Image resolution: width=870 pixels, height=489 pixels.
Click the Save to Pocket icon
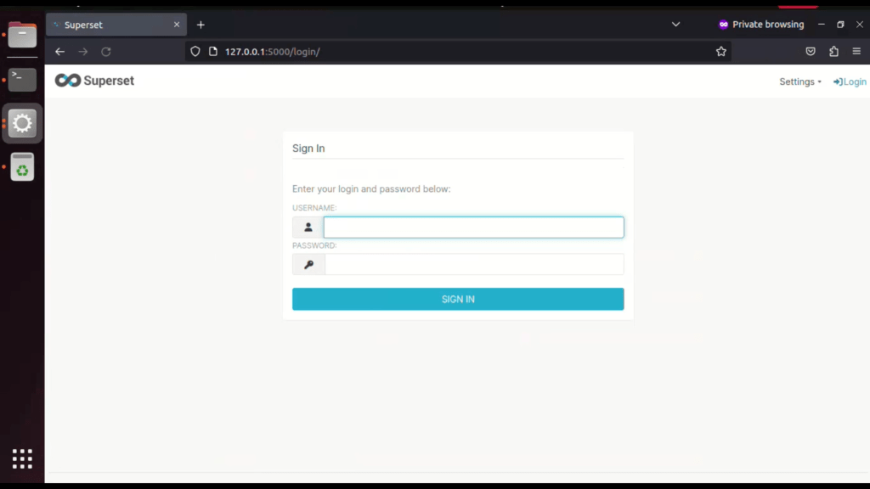pyautogui.click(x=811, y=52)
